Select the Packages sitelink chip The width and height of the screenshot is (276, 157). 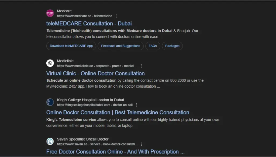tap(172, 46)
